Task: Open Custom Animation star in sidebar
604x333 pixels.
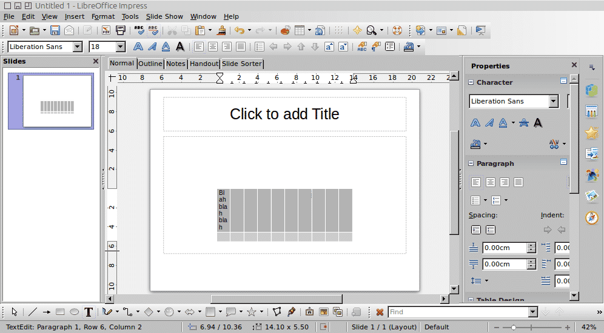Action: coord(592,133)
